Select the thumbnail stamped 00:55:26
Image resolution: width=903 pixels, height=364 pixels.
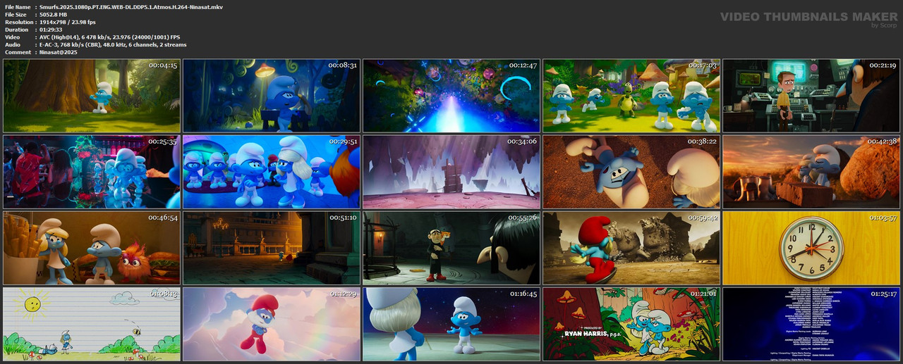[451, 248]
